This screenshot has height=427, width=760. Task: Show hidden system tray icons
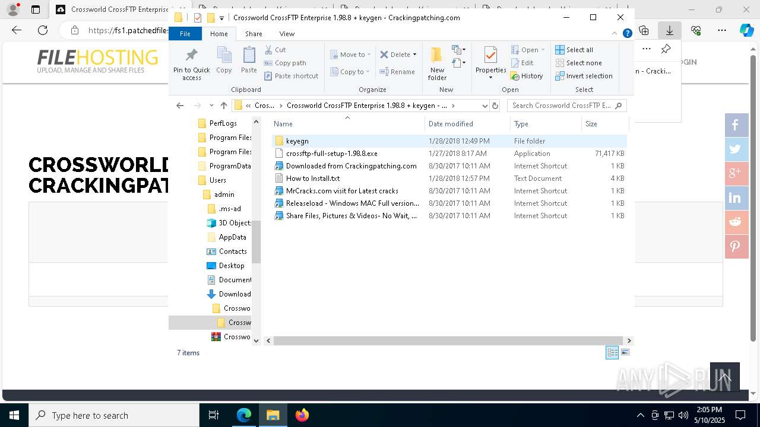(640, 415)
